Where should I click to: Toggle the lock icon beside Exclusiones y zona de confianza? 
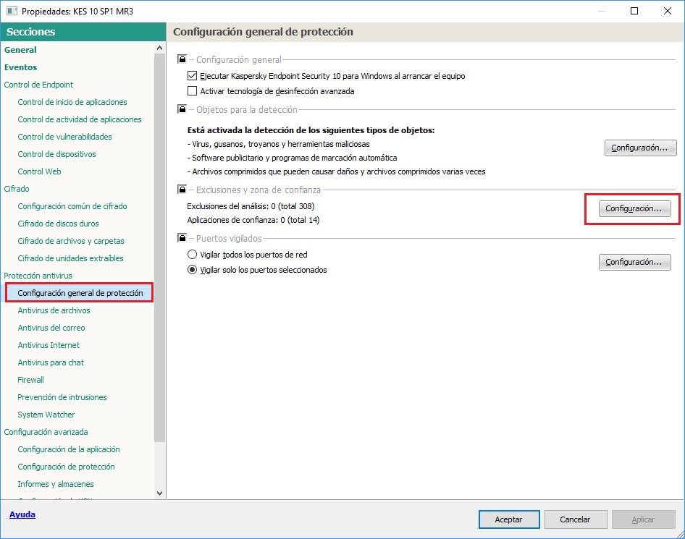tap(182, 190)
